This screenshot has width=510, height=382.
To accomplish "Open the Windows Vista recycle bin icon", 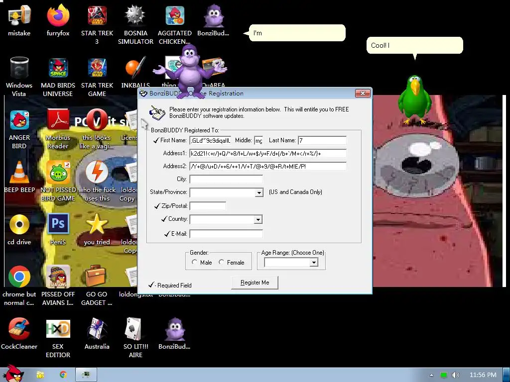I will (x=19, y=68).
